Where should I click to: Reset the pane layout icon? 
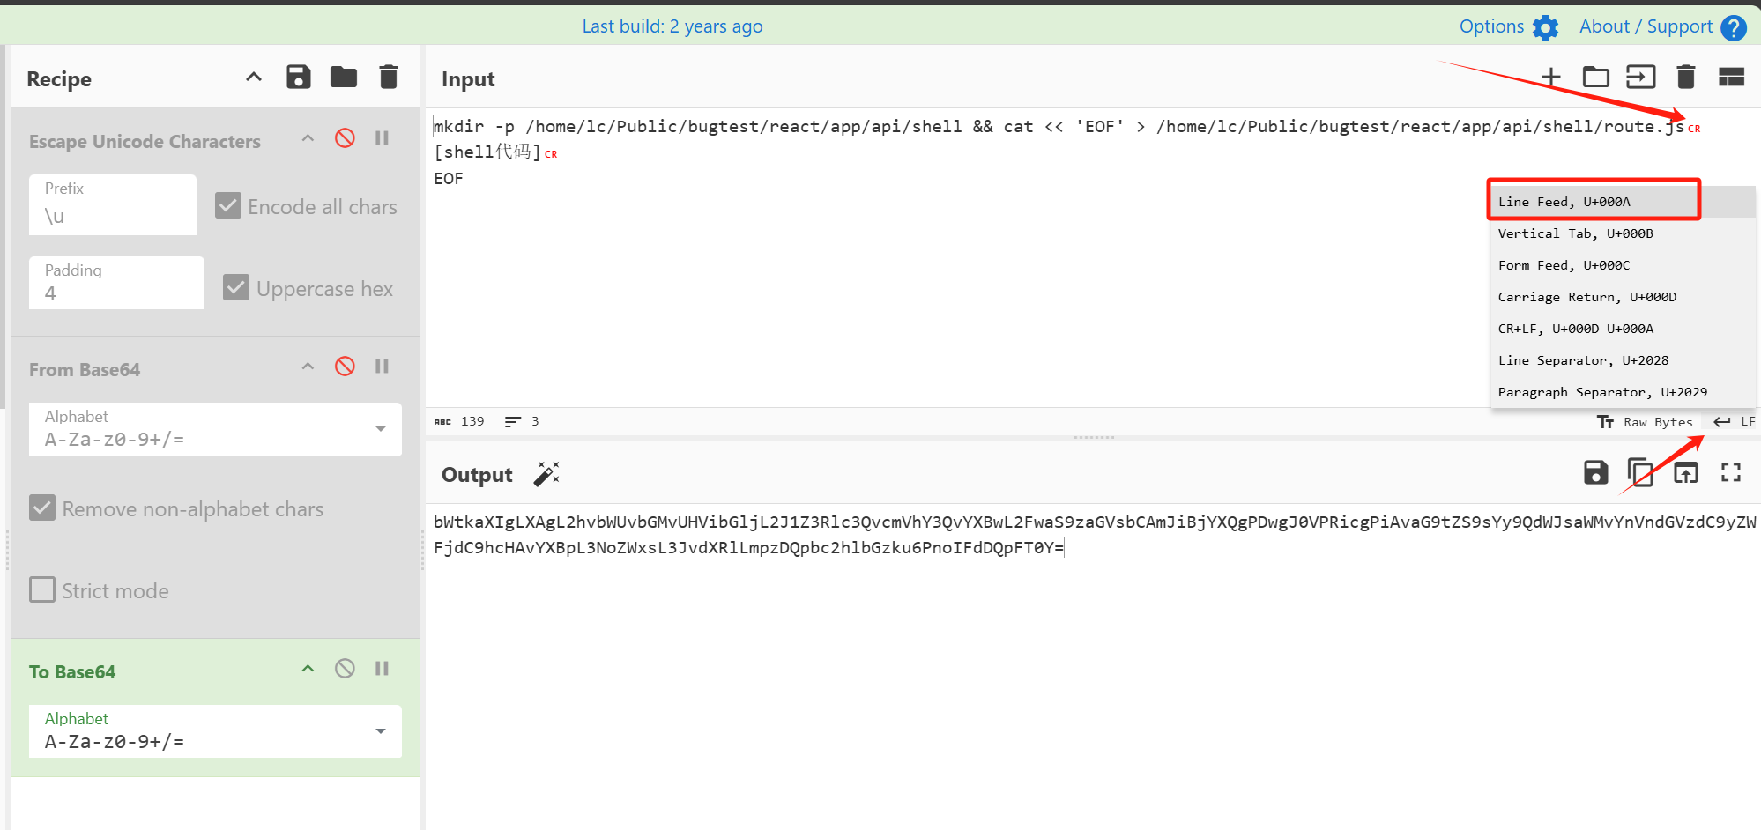[x=1731, y=78]
